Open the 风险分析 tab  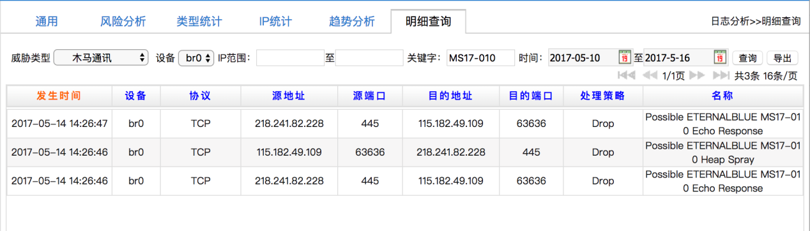click(123, 21)
